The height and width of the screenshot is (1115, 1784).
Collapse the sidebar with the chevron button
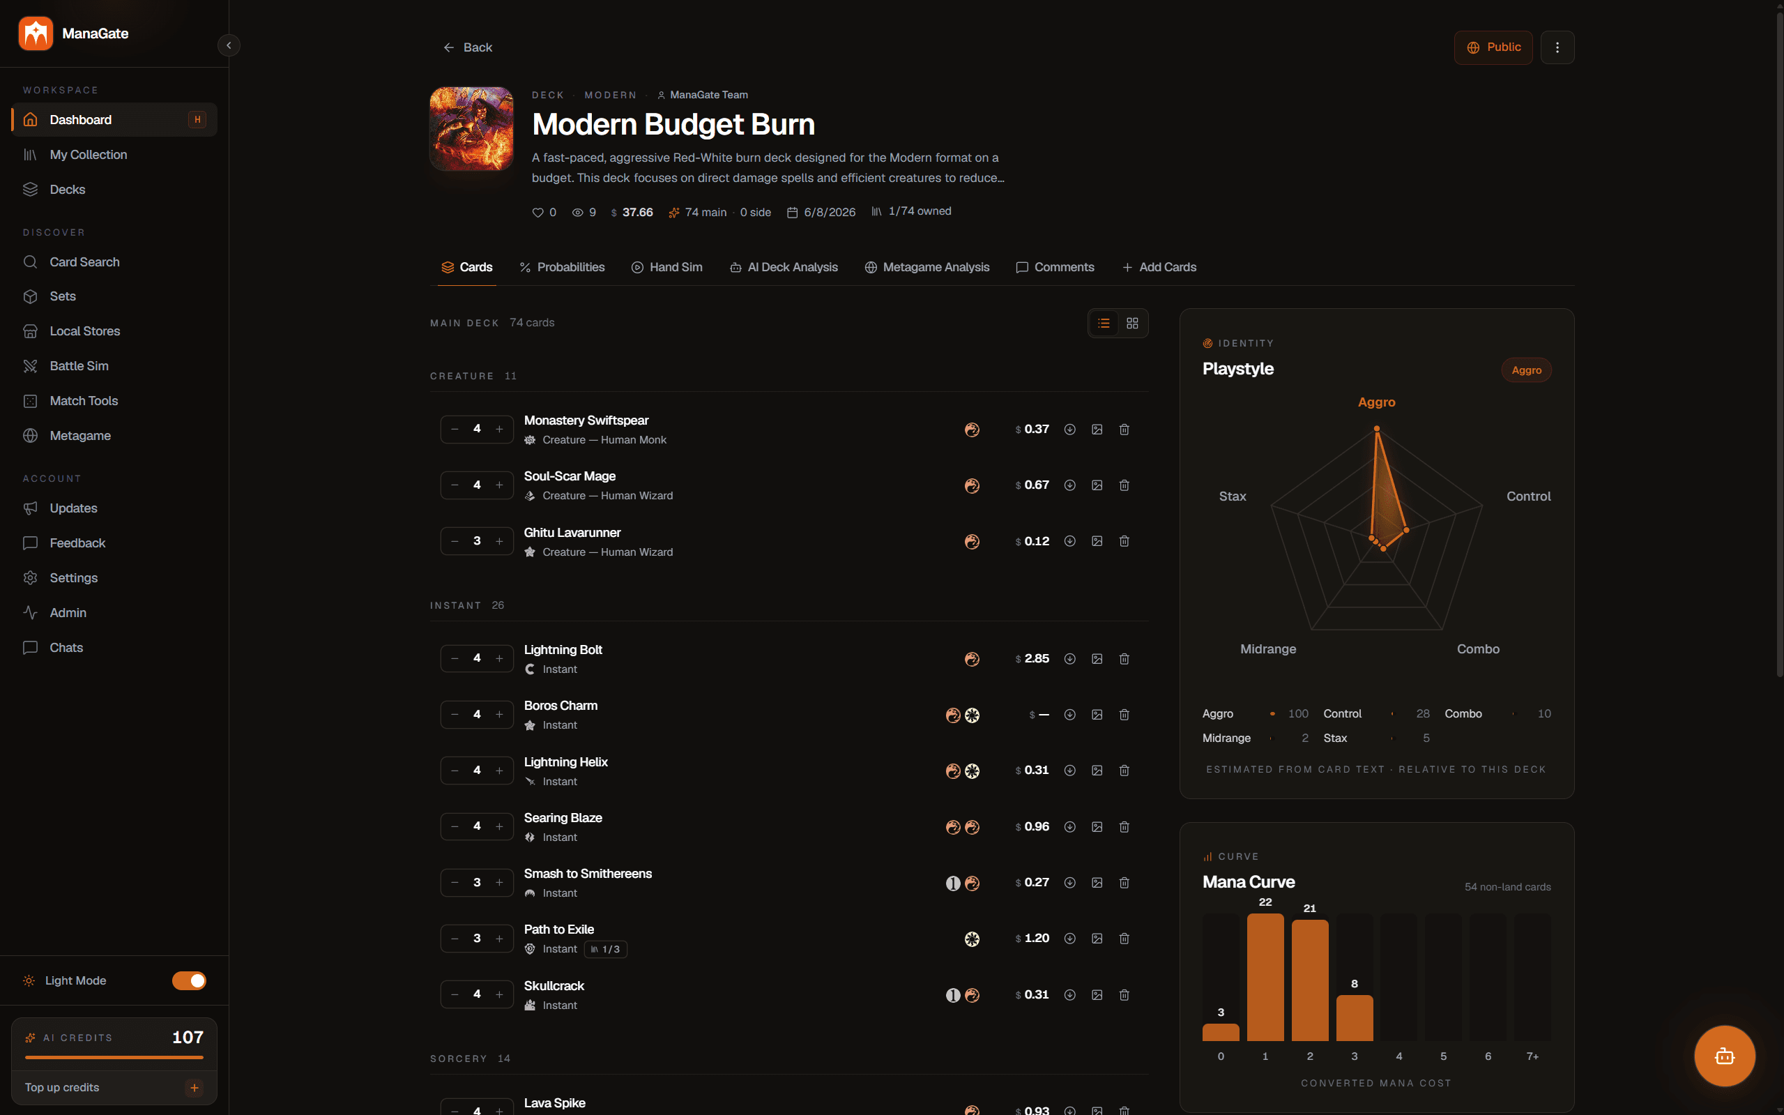pos(229,46)
